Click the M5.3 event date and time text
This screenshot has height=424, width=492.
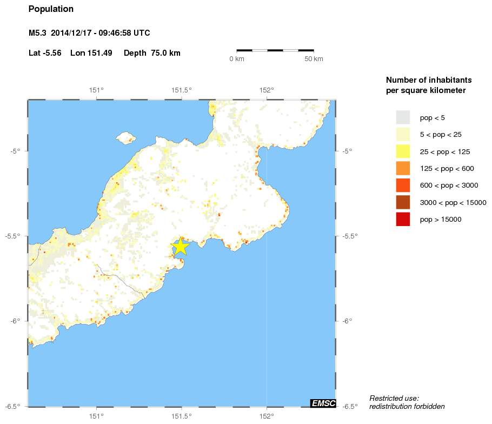pos(89,34)
